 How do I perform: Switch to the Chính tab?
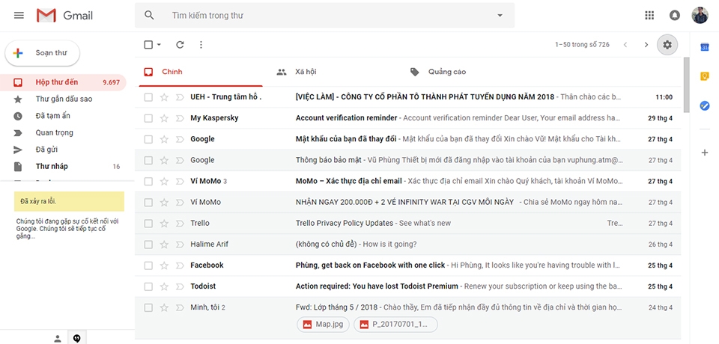coord(201,72)
